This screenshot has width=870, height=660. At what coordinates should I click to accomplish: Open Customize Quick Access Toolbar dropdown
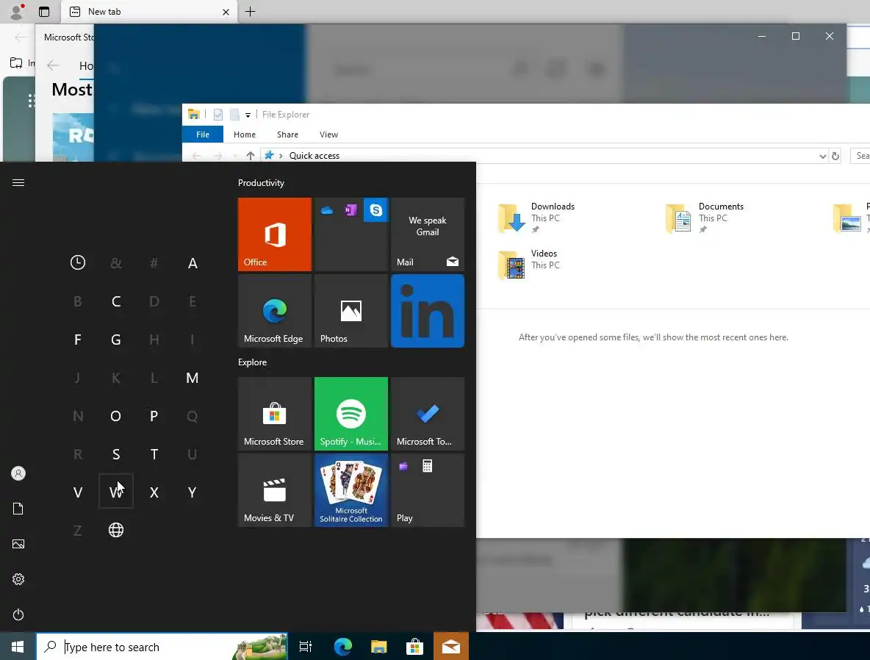point(248,115)
